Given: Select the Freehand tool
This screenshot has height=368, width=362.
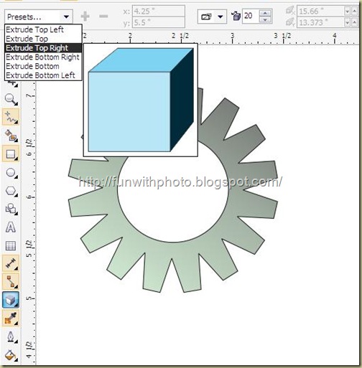Looking at the screenshot, I should 11,117.
